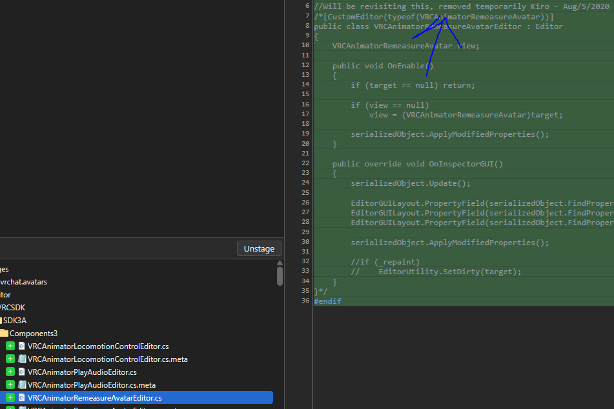Click the Unstage button
This screenshot has width=614, height=409.
coord(259,248)
